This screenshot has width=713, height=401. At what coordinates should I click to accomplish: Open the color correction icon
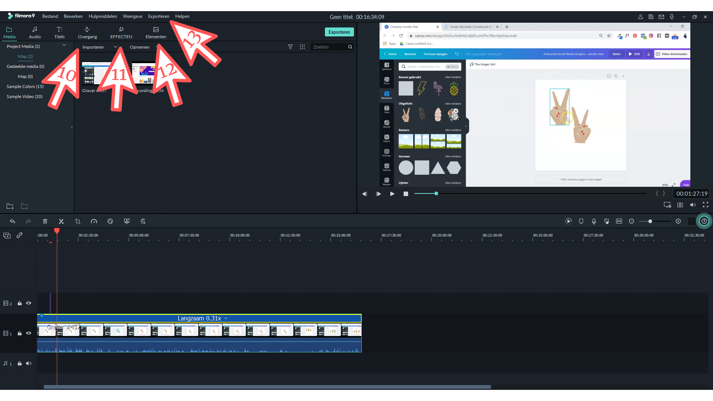(110, 221)
